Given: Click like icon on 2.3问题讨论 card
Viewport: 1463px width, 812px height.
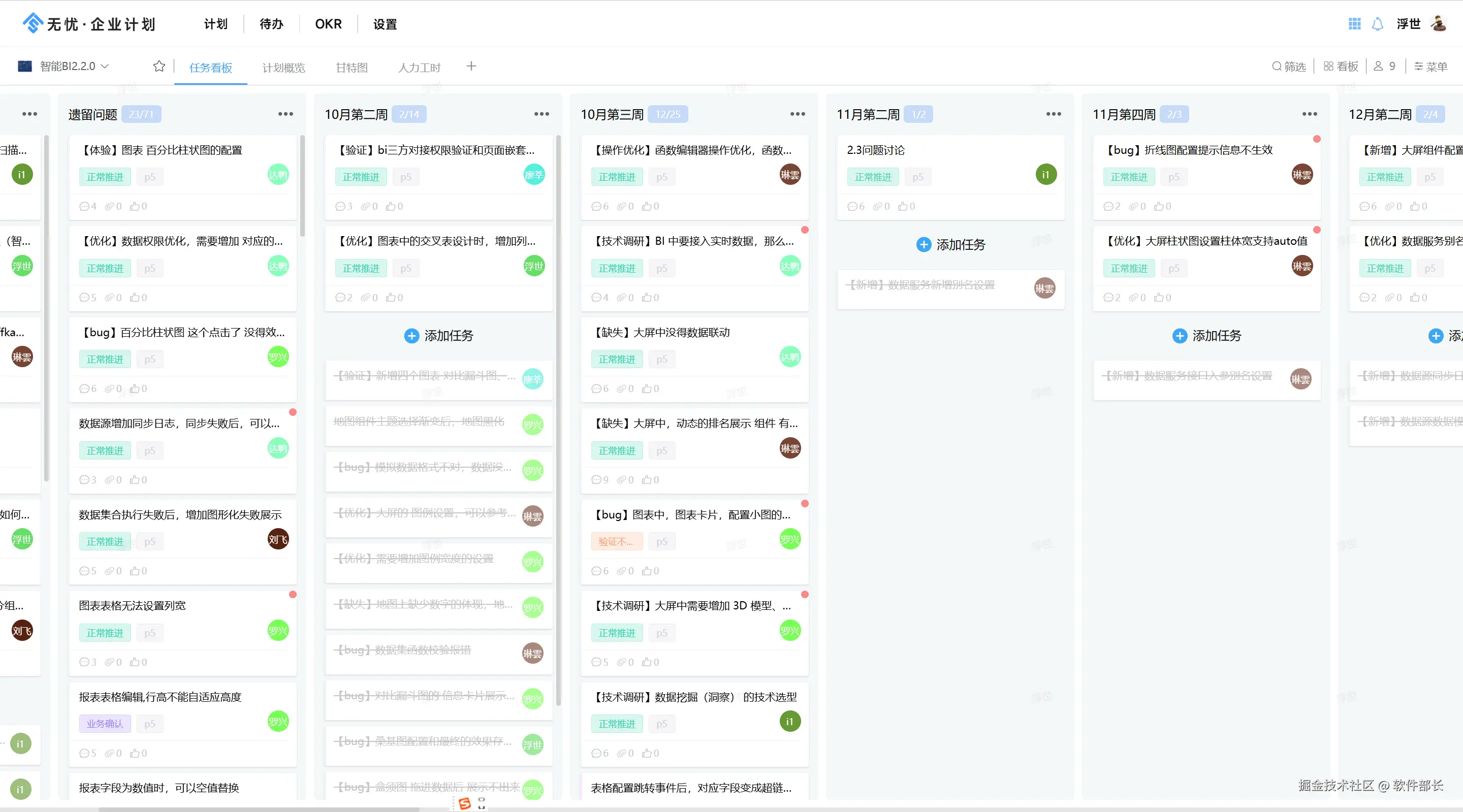Looking at the screenshot, I should [903, 206].
